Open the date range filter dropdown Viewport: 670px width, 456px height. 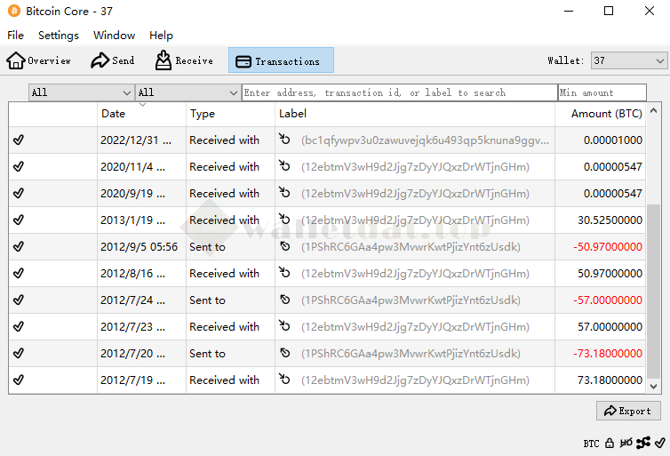click(81, 92)
